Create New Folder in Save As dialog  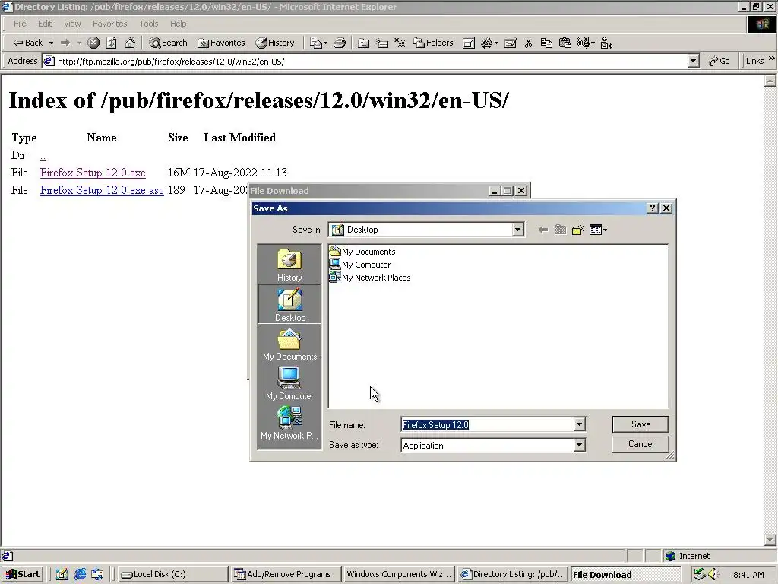[x=577, y=230]
